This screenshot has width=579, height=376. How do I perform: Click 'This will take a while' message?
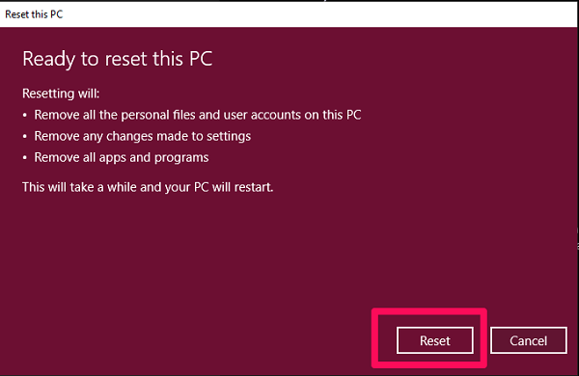click(148, 187)
